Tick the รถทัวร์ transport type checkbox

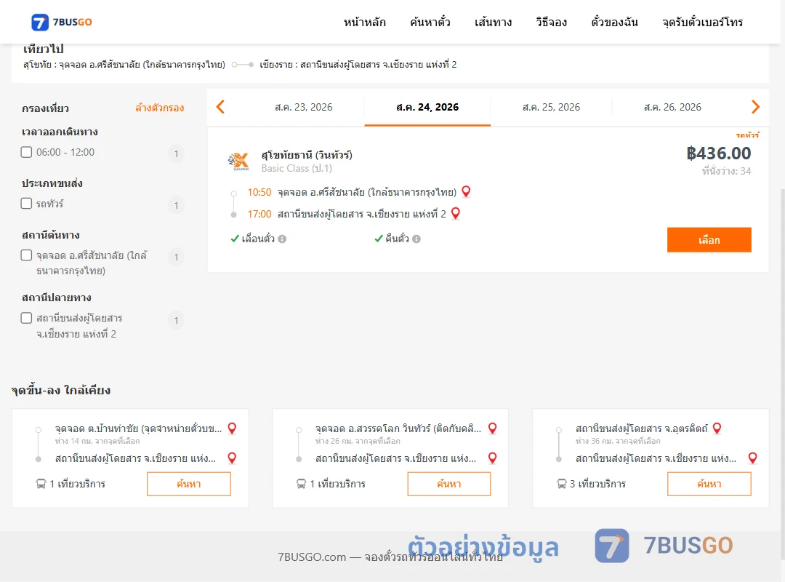pos(27,203)
